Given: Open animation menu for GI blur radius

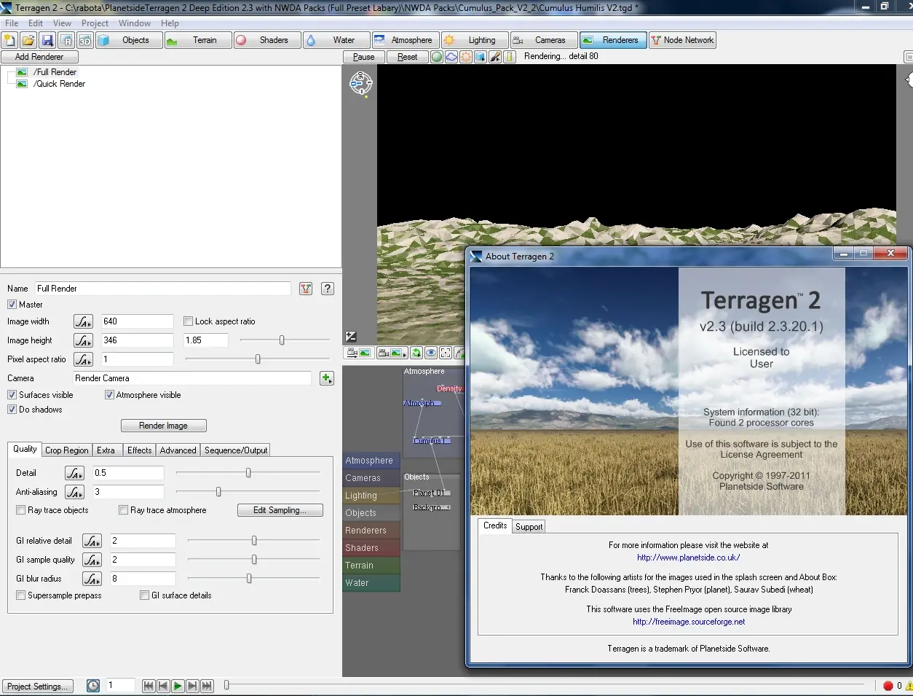Looking at the screenshot, I should pyautogui.click(x=92, y=579).
